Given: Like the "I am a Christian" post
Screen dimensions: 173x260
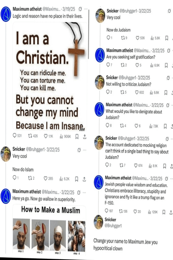Looking at the screenshot, I should click(x=48, y=136).
